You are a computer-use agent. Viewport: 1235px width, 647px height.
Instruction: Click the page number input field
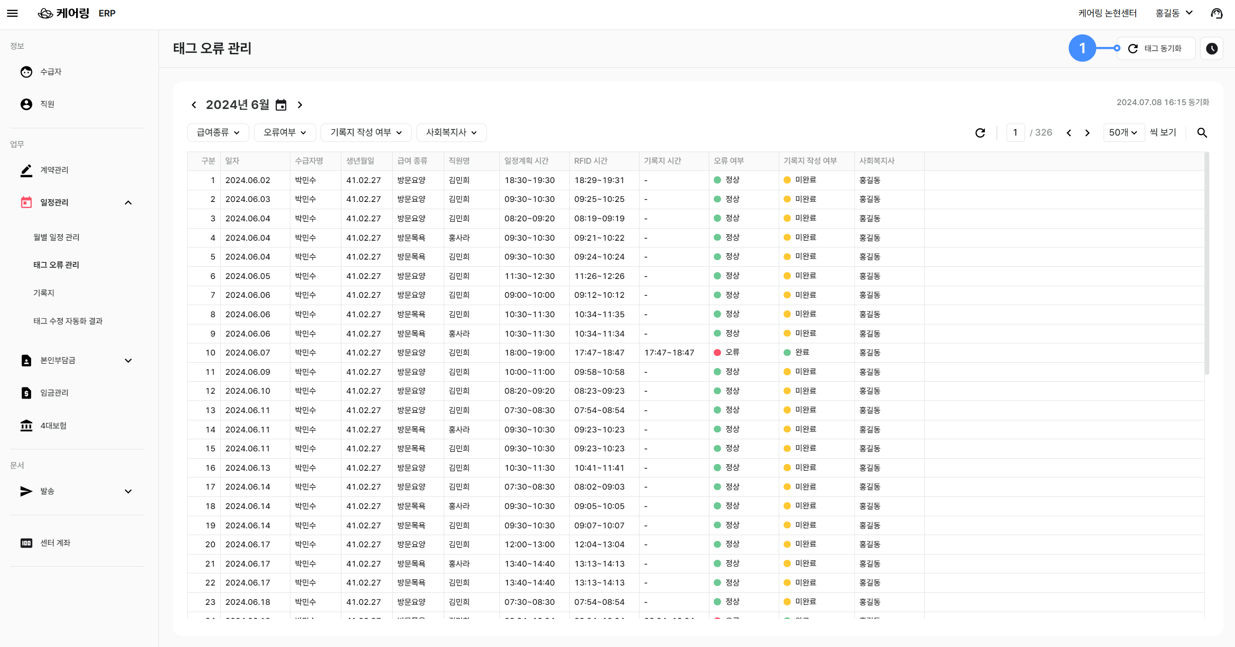(x=1015, y=133)
